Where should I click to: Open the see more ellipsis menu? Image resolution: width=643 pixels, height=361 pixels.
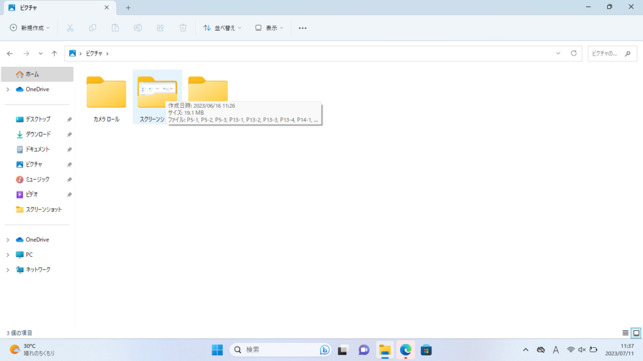click(303, 28)
